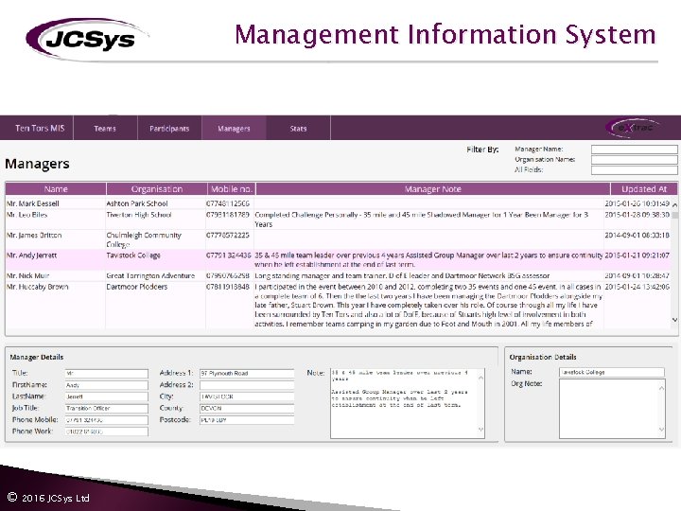Screen dimensions: 681x511
Task: Click the manager list scroll down arrow
Action: tap(674, 320)
